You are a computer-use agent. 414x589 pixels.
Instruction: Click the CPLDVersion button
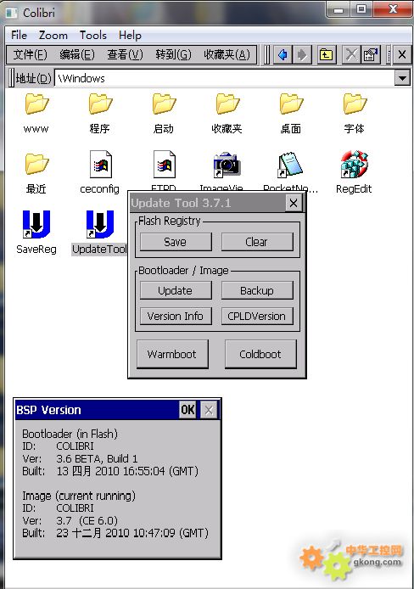257,316
